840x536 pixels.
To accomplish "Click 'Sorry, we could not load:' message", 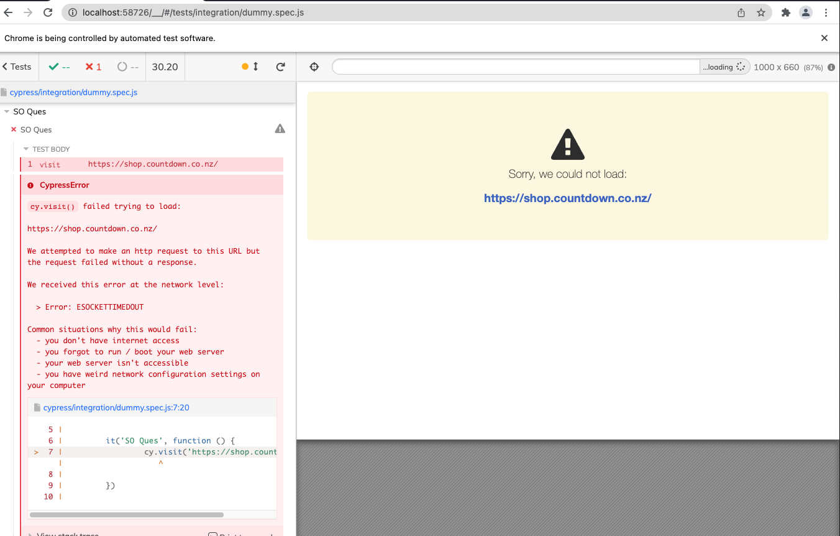I will [568, 174].
